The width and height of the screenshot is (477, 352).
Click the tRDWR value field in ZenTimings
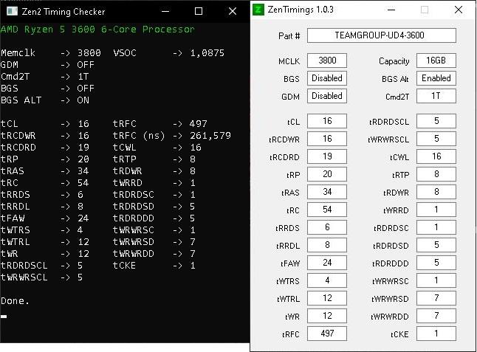click(x=436, y=192)
